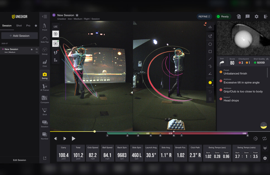
Task: Toggle star on New Session list row
Action: coord(32,49)
